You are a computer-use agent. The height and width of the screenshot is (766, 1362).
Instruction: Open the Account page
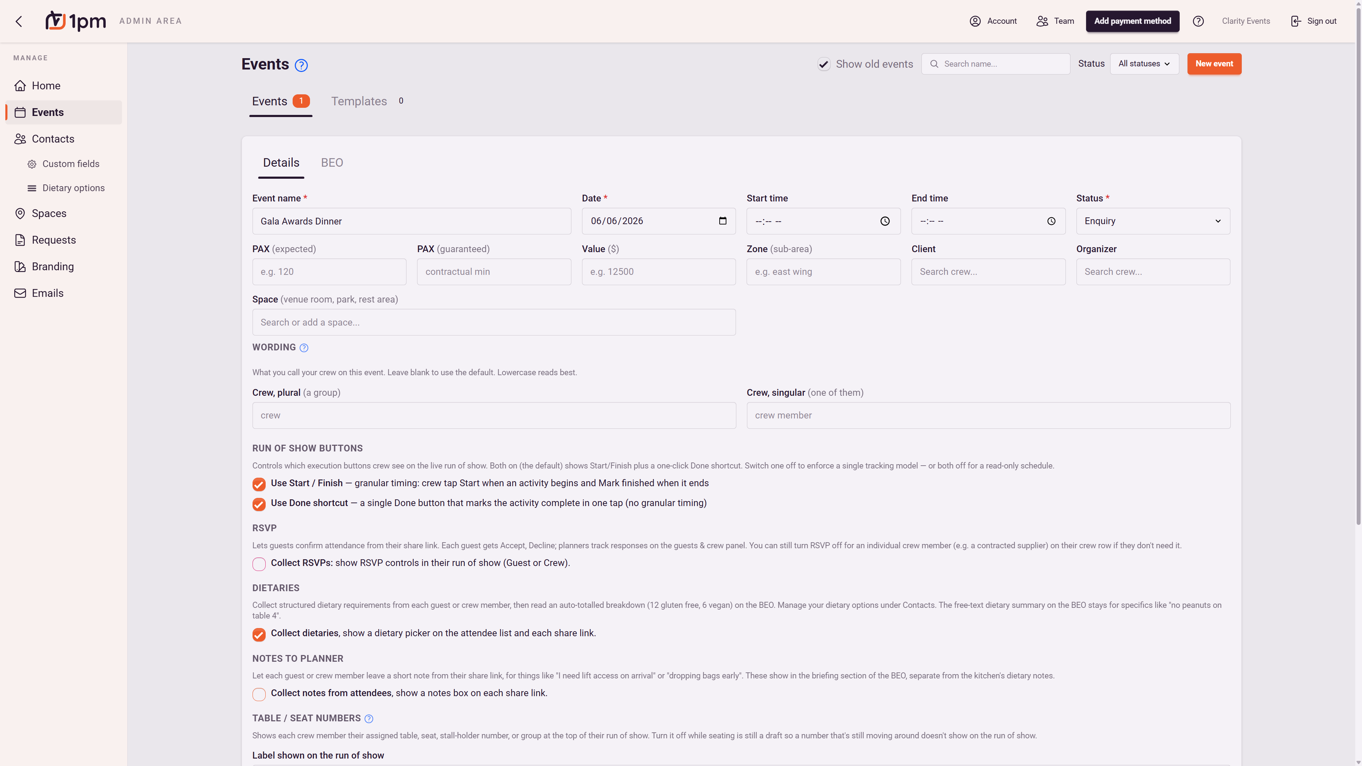pyautogui.click(x=993, y=21)
